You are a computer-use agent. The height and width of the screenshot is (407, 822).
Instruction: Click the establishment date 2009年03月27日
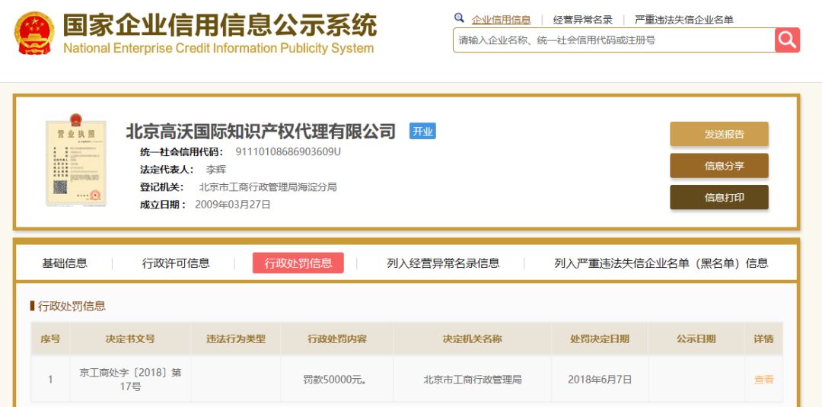coord(233,205)
